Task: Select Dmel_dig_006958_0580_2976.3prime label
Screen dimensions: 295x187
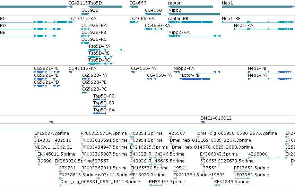Action: point(237,133)
